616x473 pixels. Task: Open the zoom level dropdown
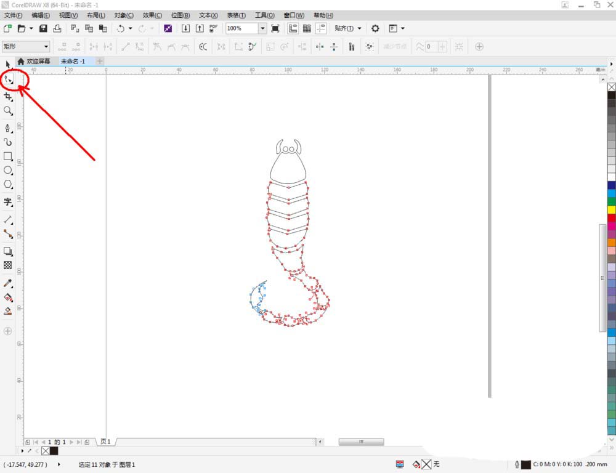pos(262,28)
